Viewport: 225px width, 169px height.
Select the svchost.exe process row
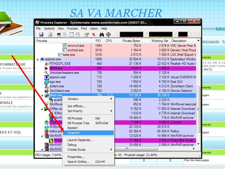(x=116, y=50)
